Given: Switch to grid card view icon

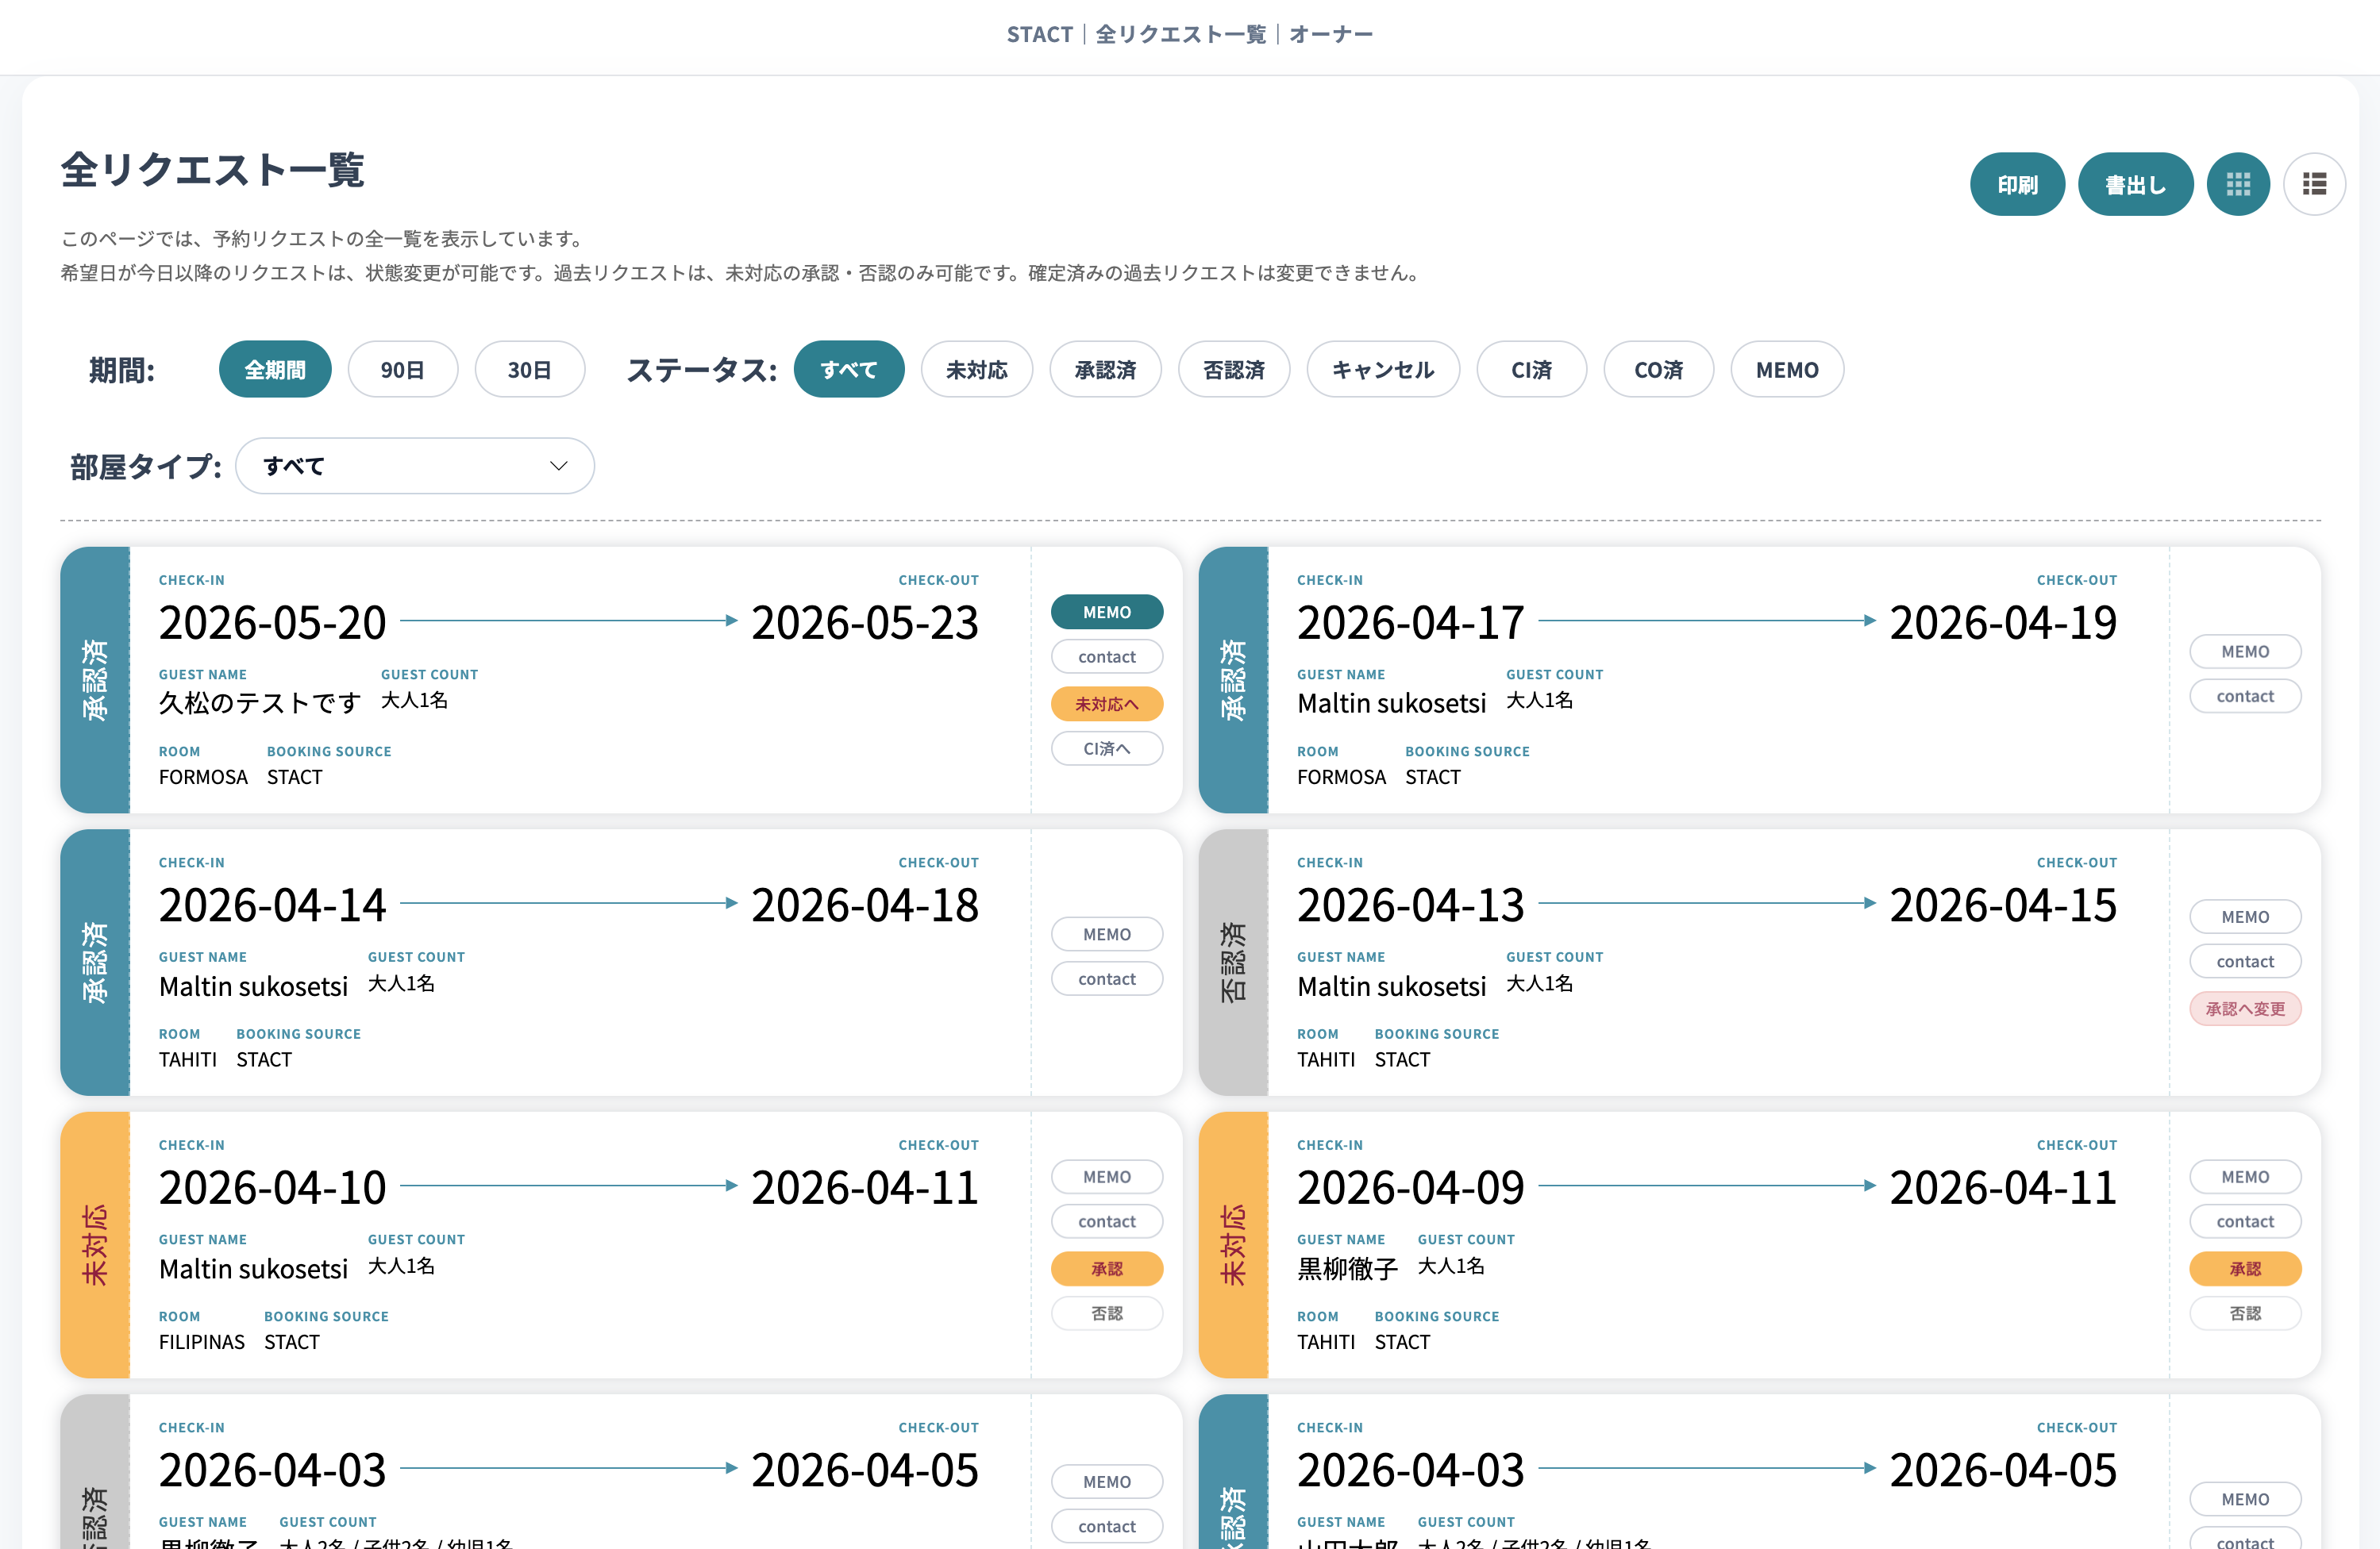Looking at the screenshot, I should point(2238,184).
